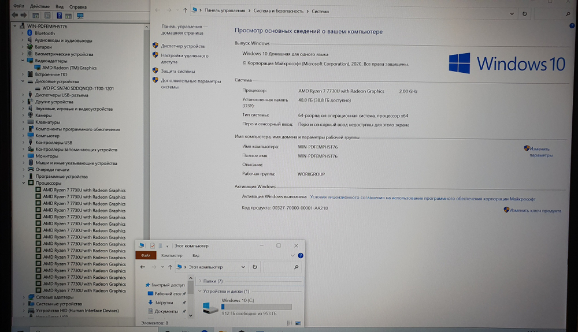The image size is (578, 332).
Task: Open the Вид ribbon tab in Explorer
Action: pyautogui.click(x=196, y=255)
